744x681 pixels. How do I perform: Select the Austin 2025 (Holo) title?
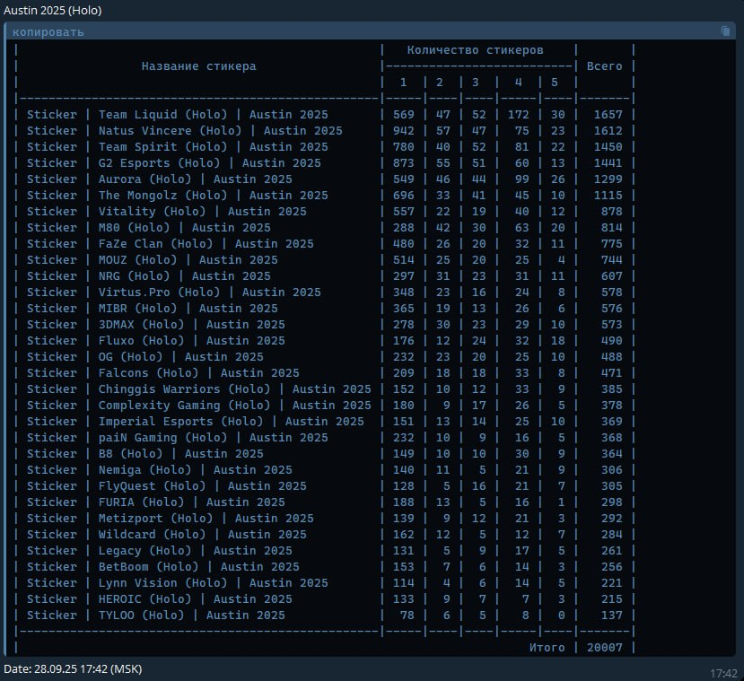53,10
